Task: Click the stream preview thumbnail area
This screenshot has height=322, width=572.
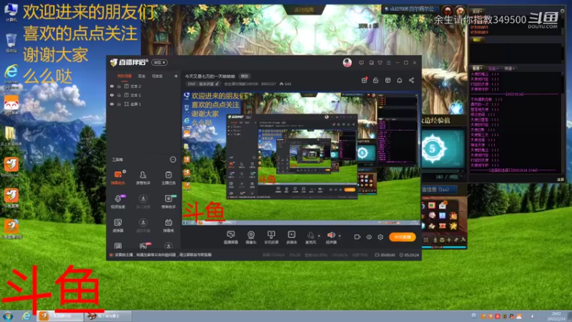Action: pyautogui.click(x=301, y=158)
